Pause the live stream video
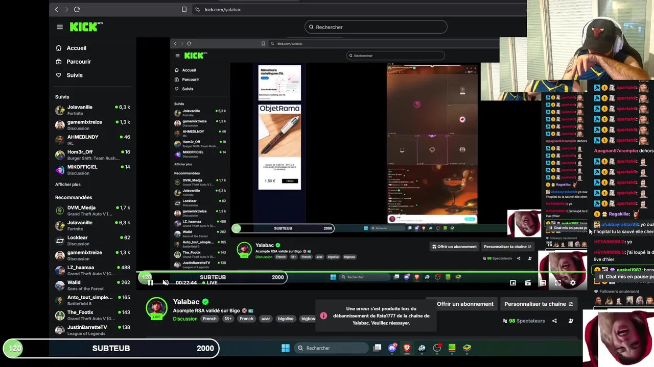654x367 pixels. (150, 283)
